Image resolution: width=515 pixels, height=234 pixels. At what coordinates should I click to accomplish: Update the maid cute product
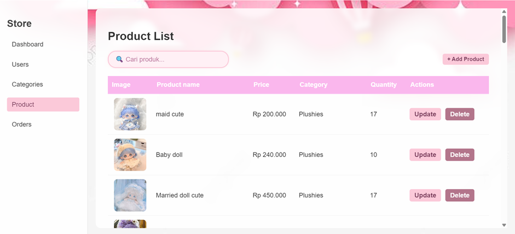coord(425,114)
